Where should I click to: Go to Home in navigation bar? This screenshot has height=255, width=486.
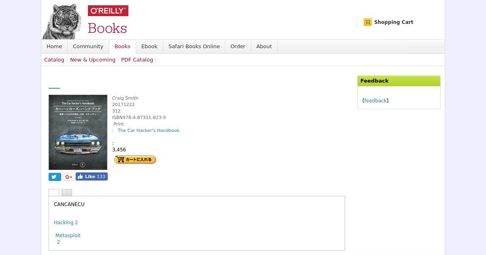point(54,47)
